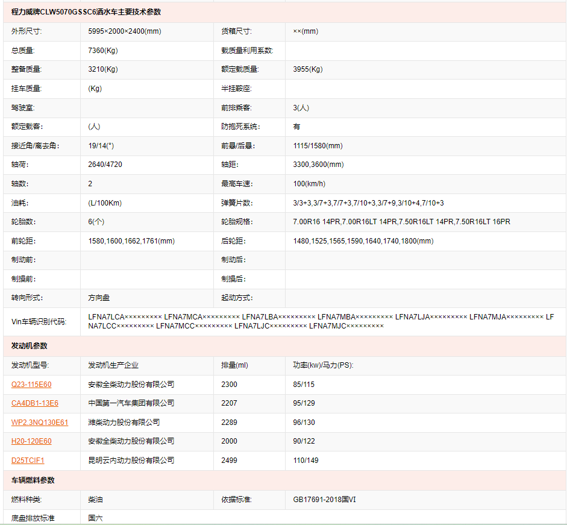
Task: Click the rear track values starting 1480,1525
Action: point(363,241)
